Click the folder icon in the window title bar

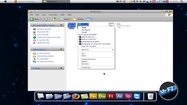30,12
